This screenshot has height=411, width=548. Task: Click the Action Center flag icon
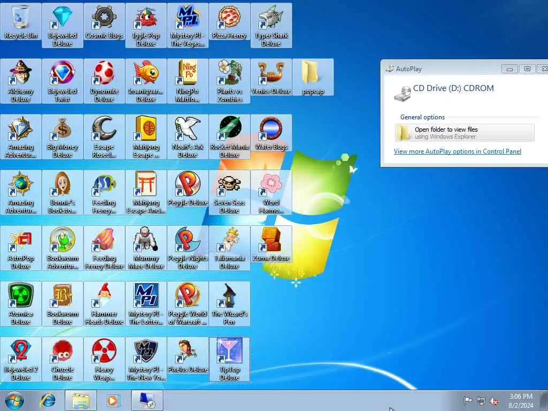click(x=468, y=400)
